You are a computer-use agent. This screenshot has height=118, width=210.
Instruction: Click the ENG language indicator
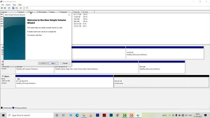[190, 115]
